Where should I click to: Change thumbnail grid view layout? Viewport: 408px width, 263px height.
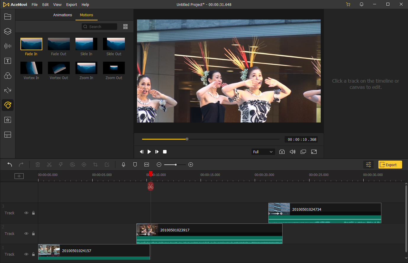[x=125, y=27]
